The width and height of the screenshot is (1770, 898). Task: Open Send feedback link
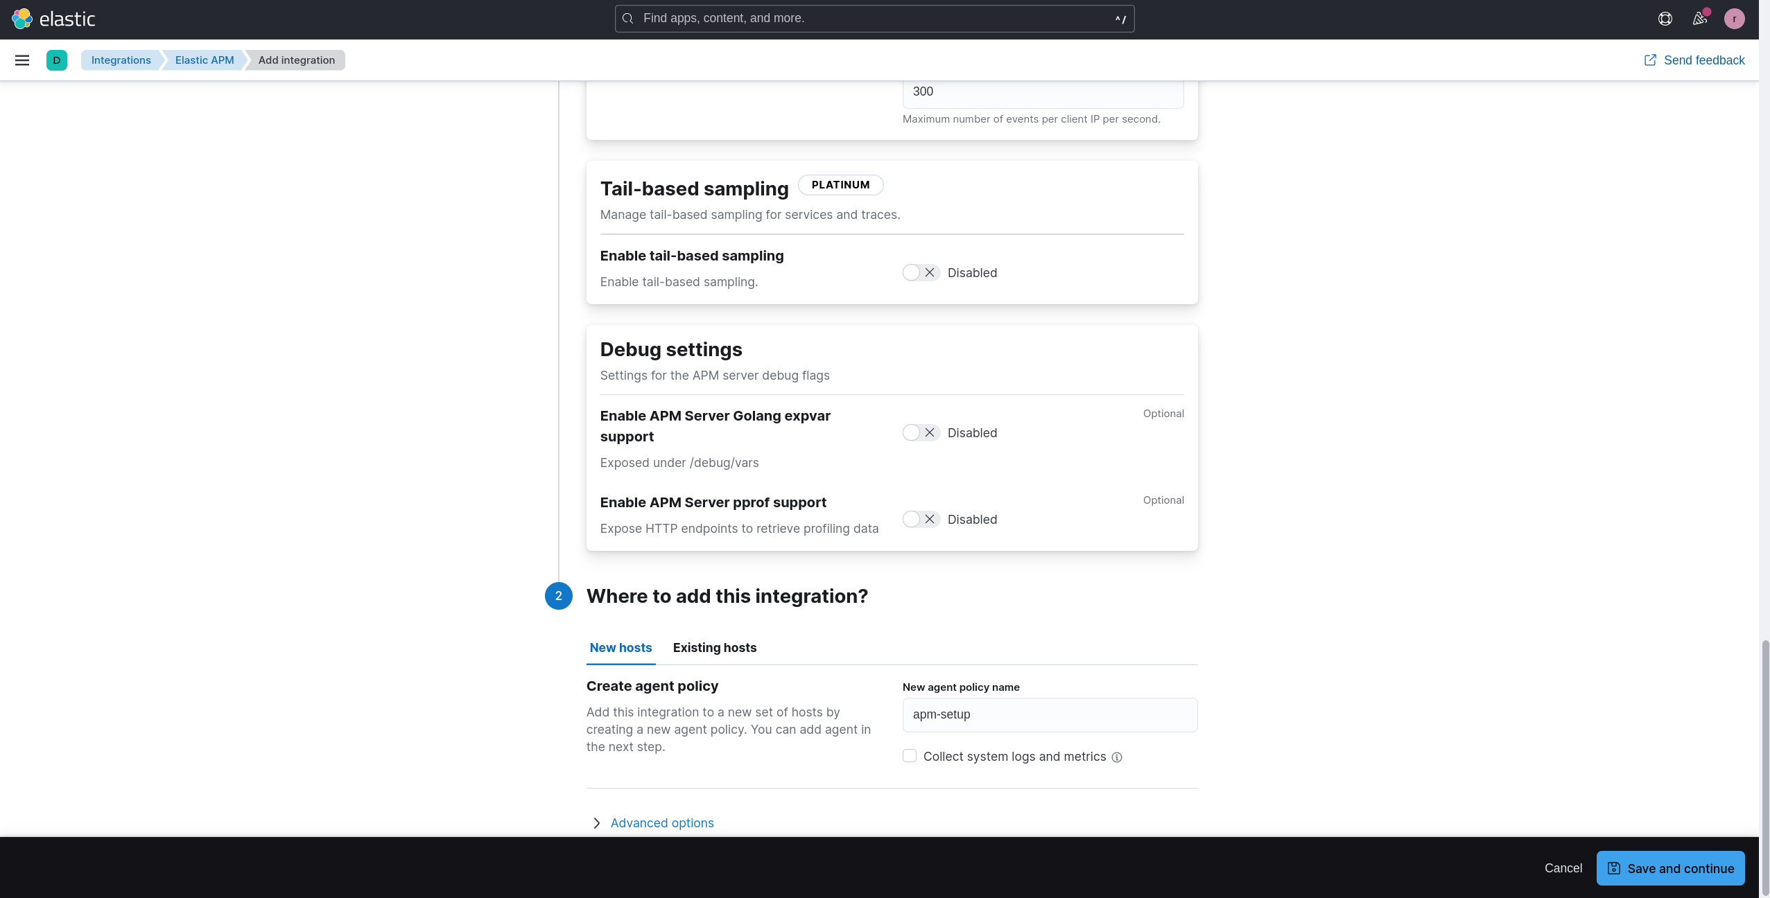tap(1694, 60)
